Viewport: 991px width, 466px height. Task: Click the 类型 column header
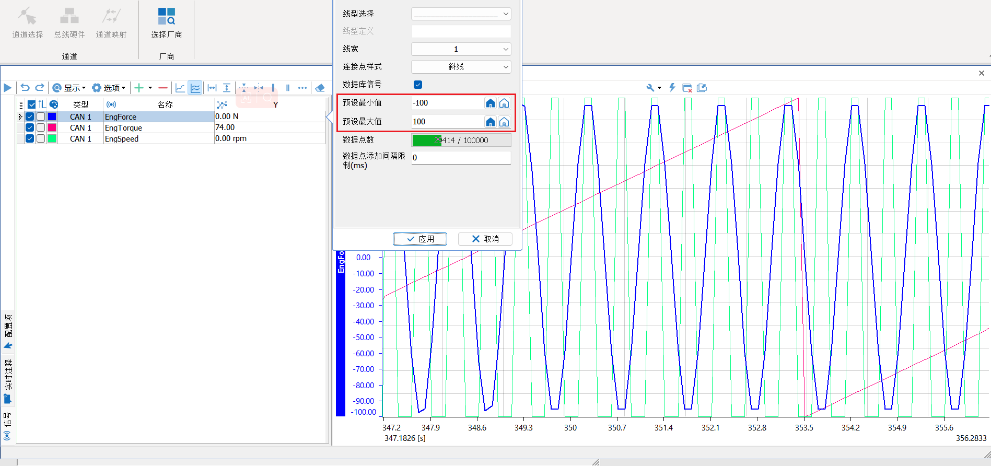click(80, 104)
